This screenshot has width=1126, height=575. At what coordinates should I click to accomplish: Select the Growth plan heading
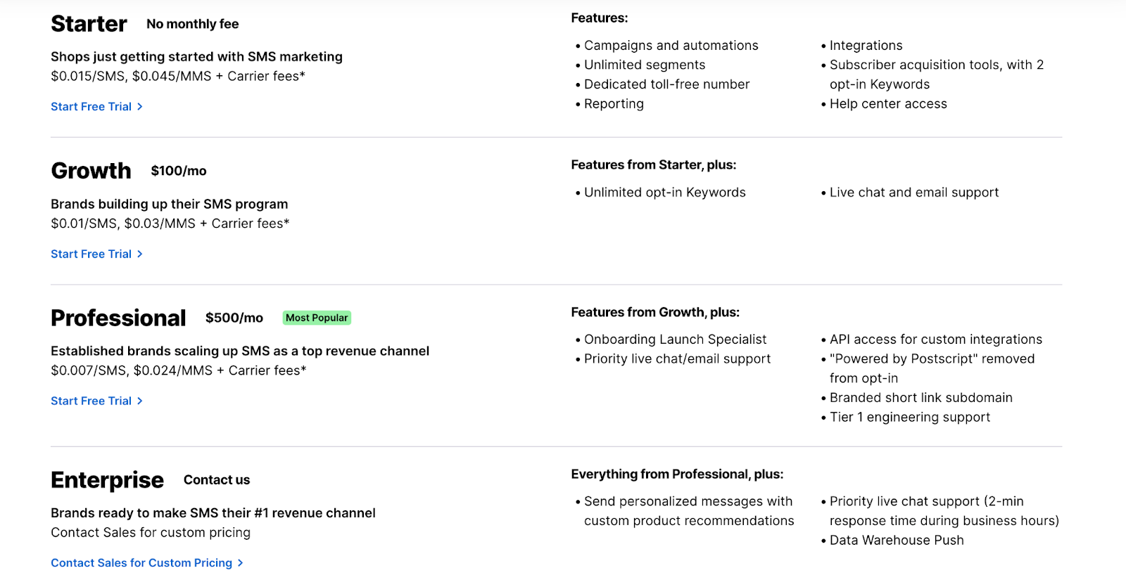tap(91, 171)
